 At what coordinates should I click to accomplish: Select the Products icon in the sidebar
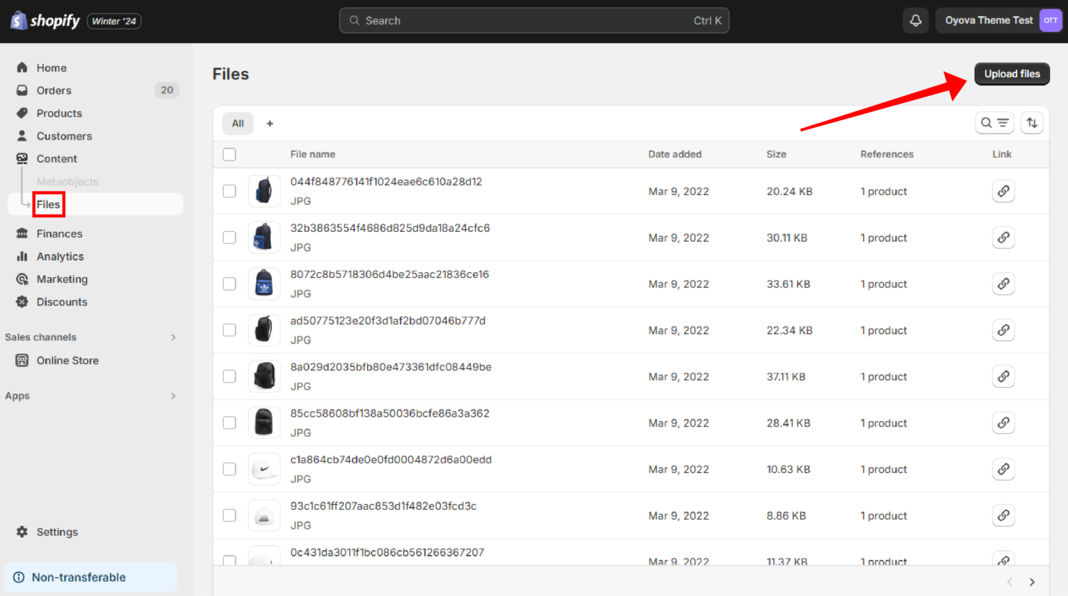point(22,113)
